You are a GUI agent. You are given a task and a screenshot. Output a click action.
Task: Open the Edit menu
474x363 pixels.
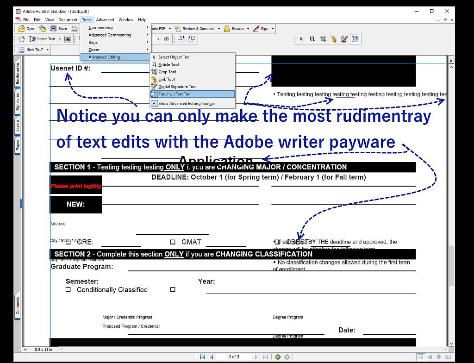click(x=37, y=19)
